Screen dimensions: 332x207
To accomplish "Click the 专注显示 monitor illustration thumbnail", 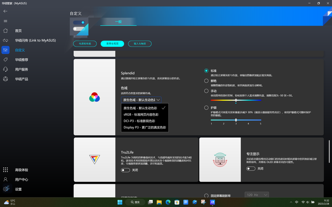I will coord(220,160).
